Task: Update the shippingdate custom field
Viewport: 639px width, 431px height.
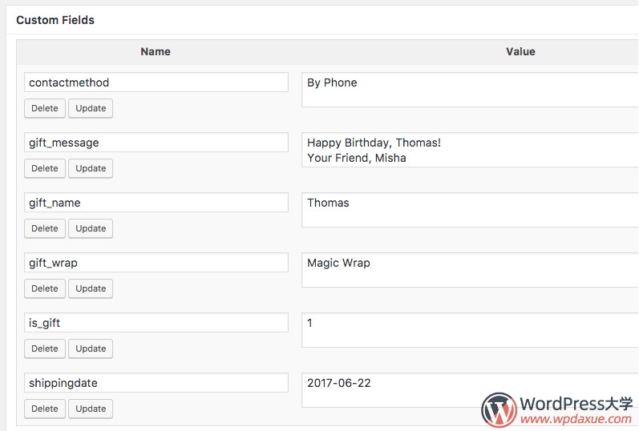Action: click(x=91, y=409)
